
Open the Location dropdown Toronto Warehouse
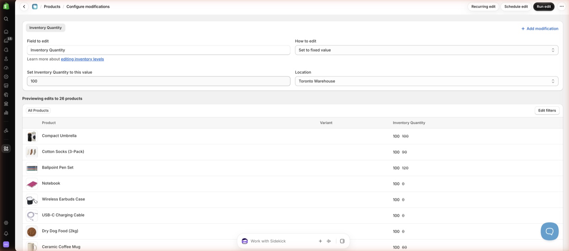(x=426, y=81)
